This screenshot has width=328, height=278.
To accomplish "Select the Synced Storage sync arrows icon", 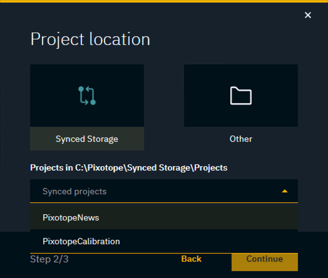I will pyautogui.click(x=87, y=96).
